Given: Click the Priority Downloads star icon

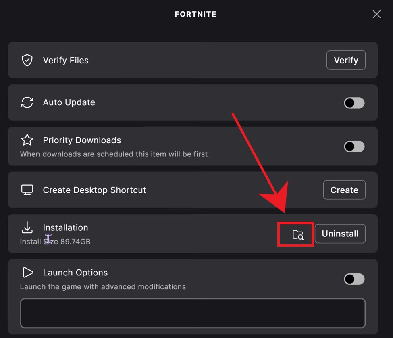Looking at the screenshot, I should [27, 140].
